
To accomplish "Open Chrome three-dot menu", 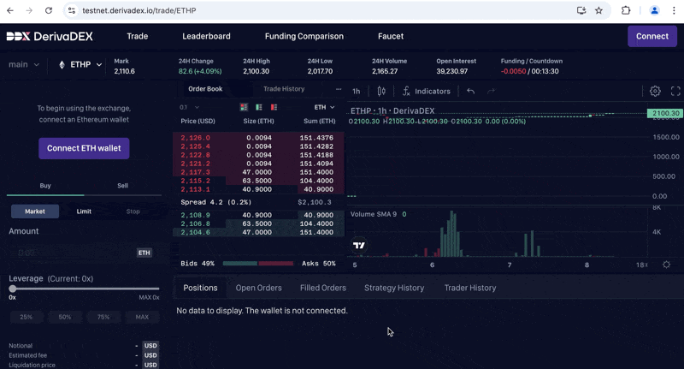I will point(674,10).
